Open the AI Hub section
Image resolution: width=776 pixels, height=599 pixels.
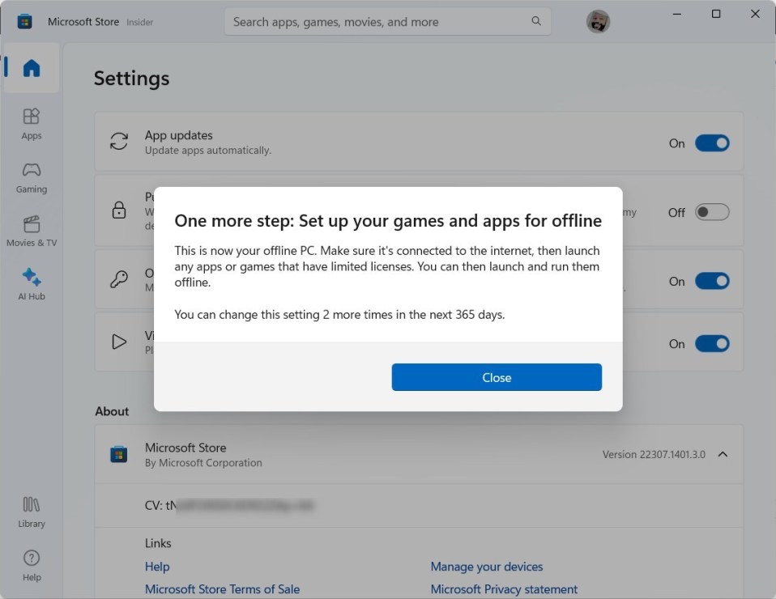click(x=31, y=285)
